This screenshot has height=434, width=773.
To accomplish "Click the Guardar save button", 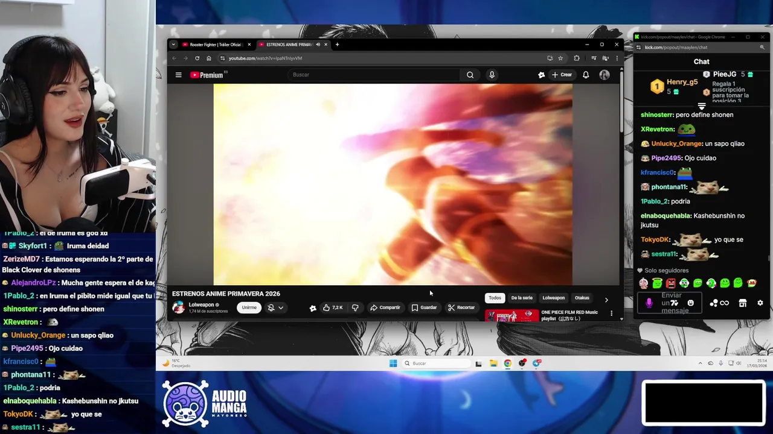I will coord(424,307).
